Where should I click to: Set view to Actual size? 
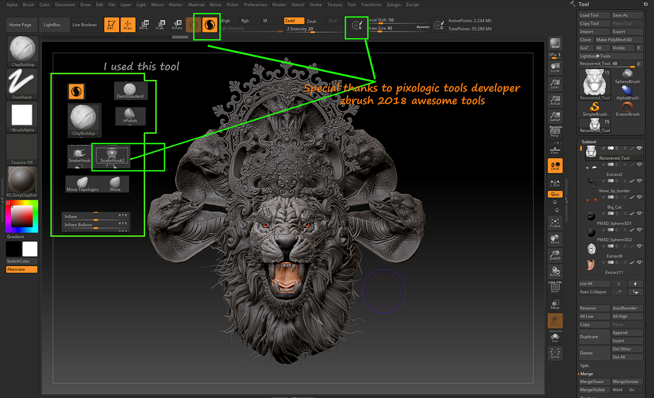pyautogui.click(x=555, y=100)
